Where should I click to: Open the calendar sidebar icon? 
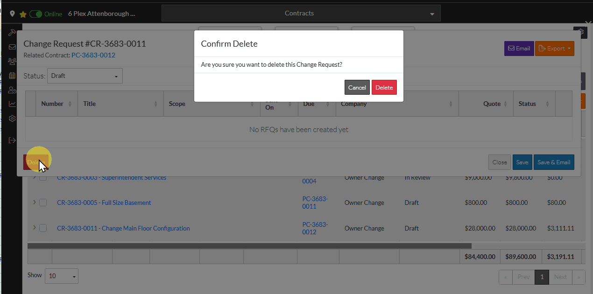(12, 76)
